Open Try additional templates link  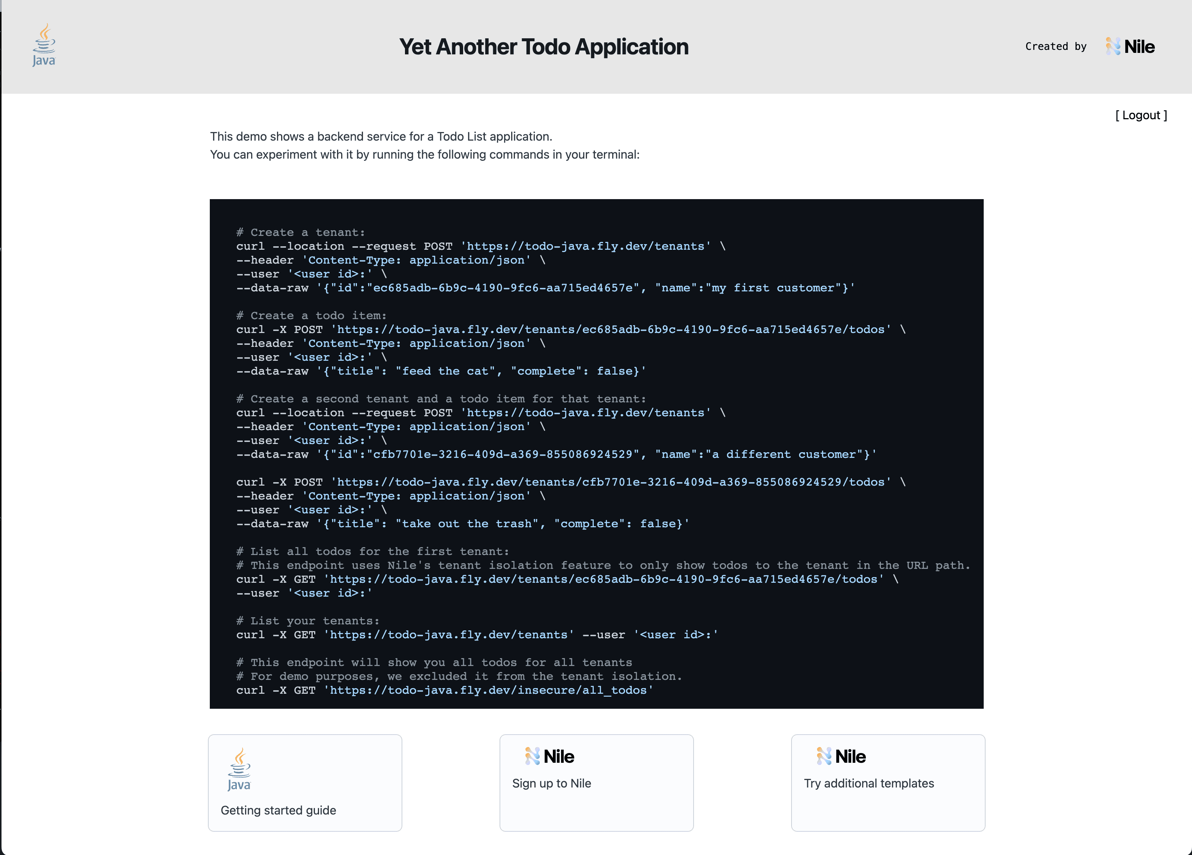(x=869, y=783)
